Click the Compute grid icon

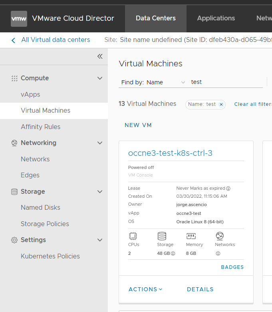click(x=14, y=78)
